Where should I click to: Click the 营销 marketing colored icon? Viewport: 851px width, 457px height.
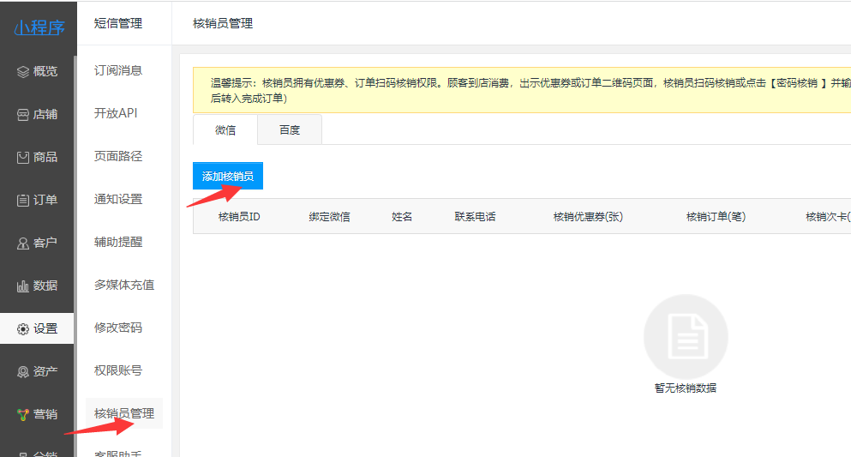[23, 415]
